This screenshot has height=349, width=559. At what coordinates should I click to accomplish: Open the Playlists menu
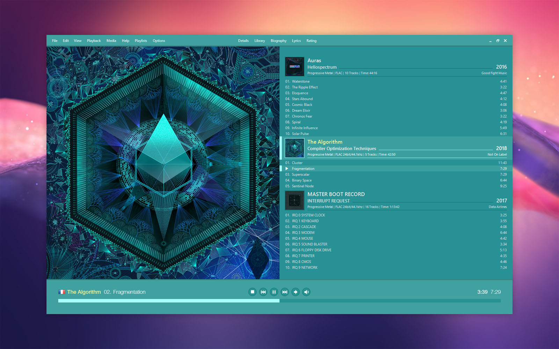(x=141, y=41)
